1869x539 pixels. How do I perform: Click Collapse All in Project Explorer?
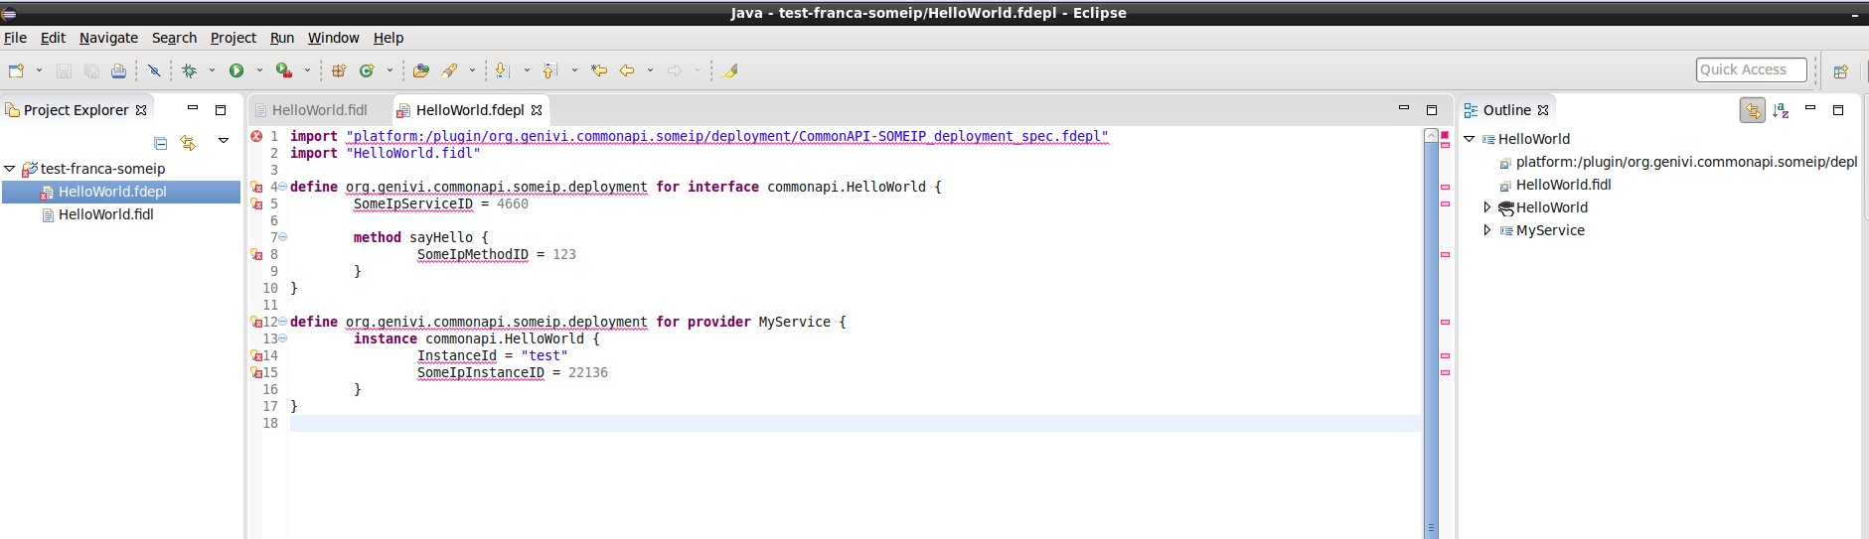click(x=160, y=143)
